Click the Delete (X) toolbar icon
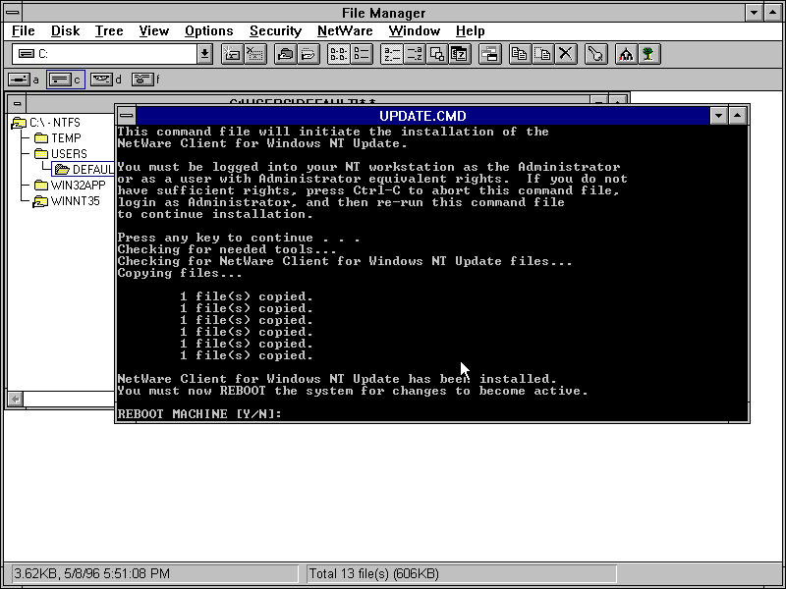The width and height of the screenshot is (786, 589). tap(566, 54)
